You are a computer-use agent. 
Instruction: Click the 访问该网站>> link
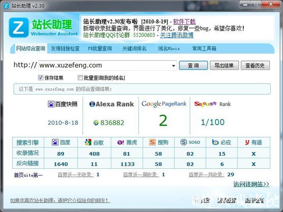coord(251,184)
